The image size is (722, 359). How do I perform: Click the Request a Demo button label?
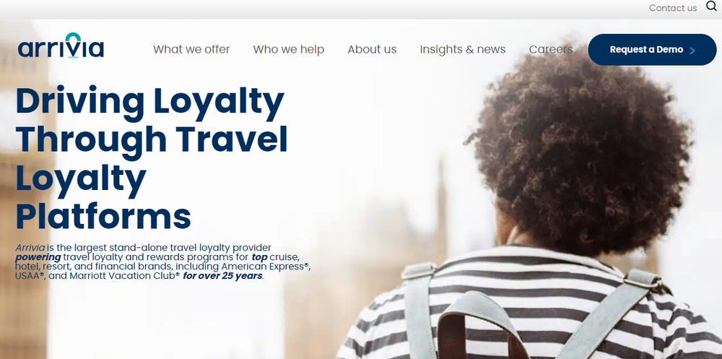coord(646,50)
